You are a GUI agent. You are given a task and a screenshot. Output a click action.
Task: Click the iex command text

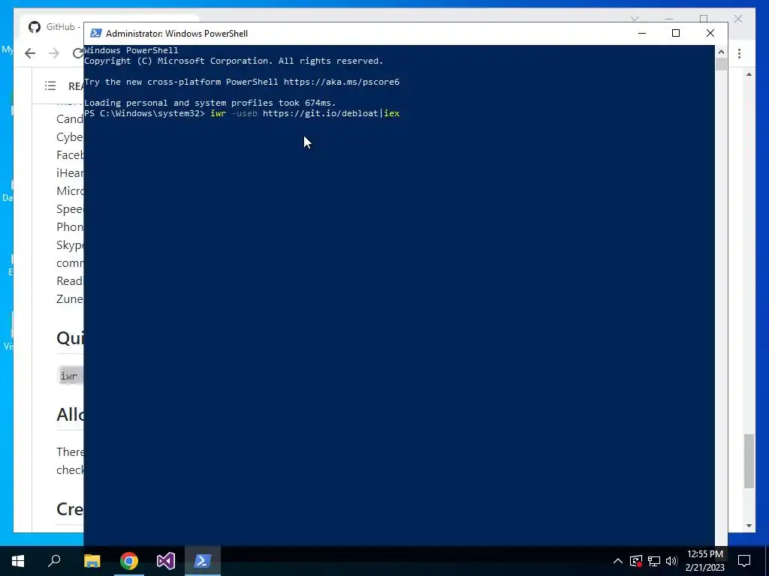(x=392, y=113)
